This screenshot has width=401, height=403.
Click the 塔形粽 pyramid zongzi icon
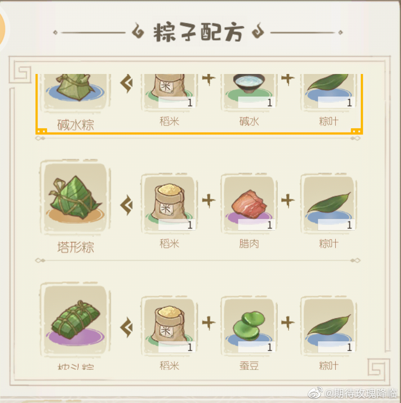[75, 197]
